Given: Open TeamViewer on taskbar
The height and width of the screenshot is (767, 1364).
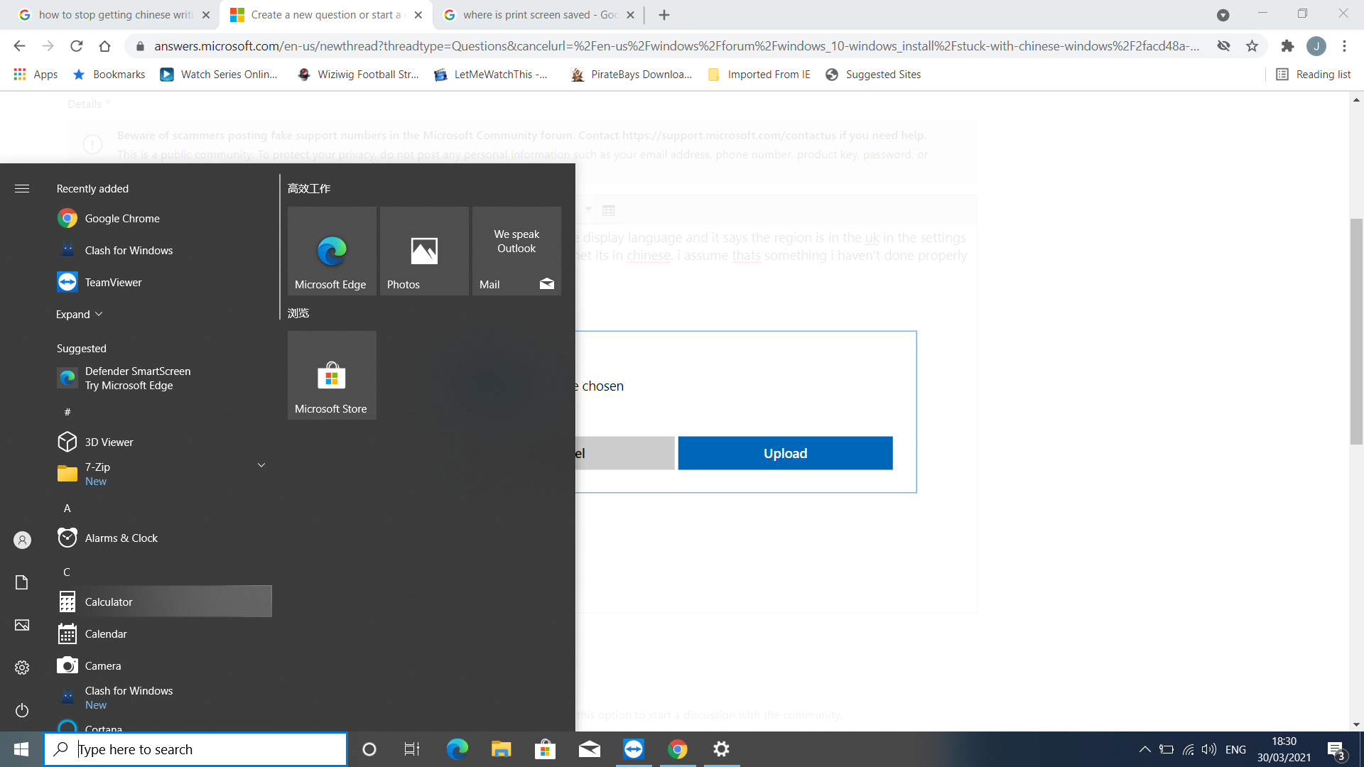Looking at the screenshot, I should click(x=634, y=749).
